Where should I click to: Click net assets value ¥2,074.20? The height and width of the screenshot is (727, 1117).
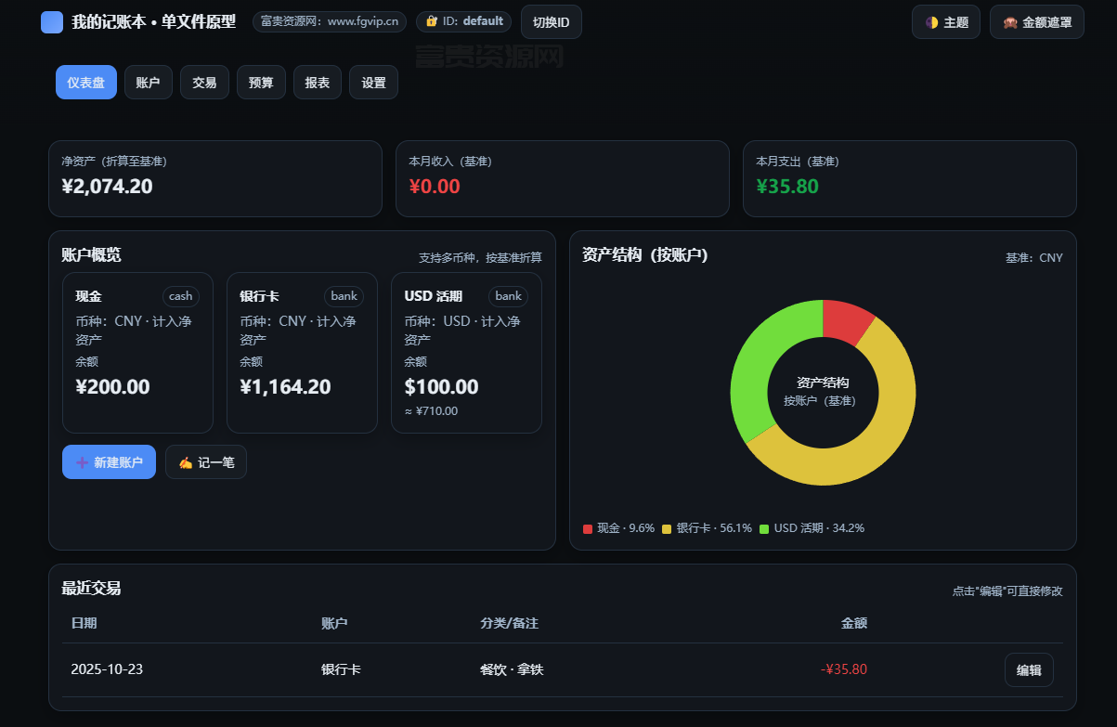click(107, 187)
